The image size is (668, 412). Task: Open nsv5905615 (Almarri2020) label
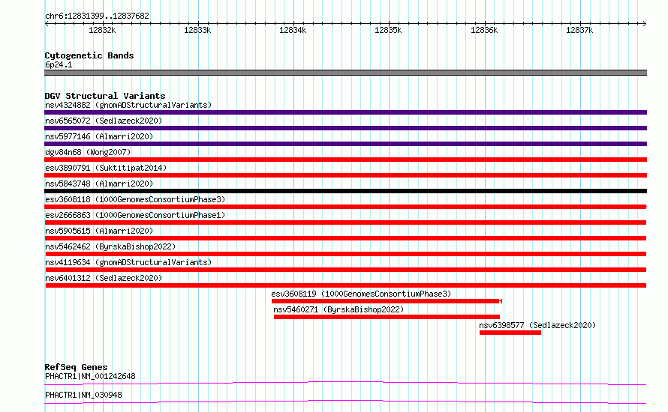tap(99, 231)
